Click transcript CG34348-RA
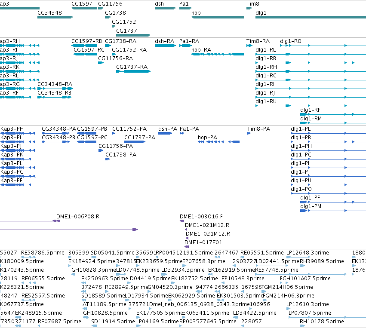Image resolution: width=366 pixels, height=328 pixels. (55, 89)
